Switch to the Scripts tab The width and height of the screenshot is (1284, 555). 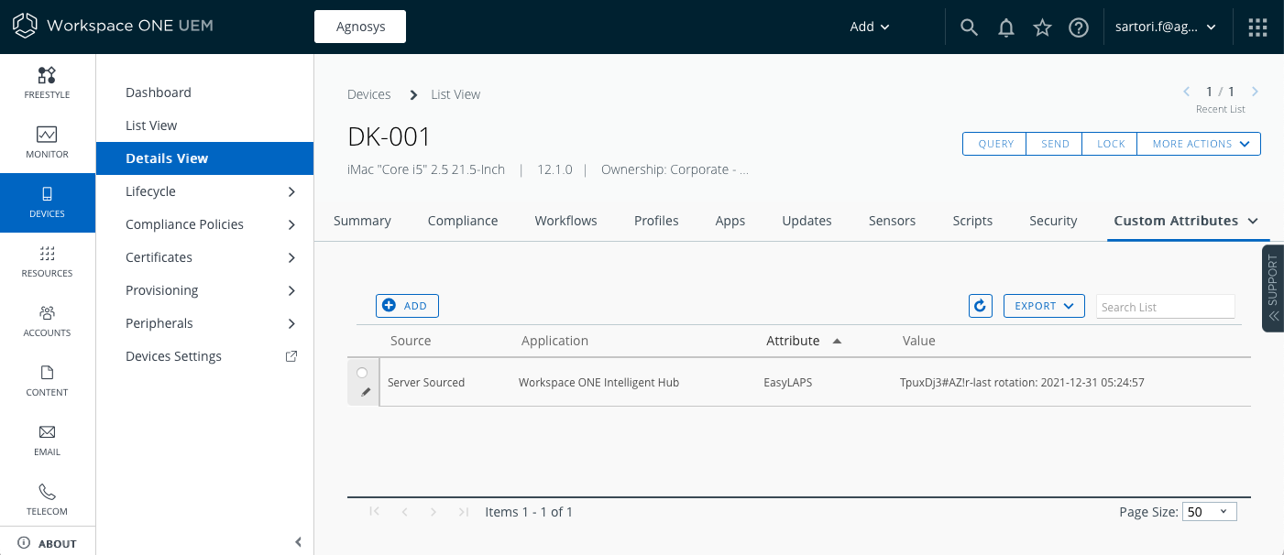pos(972,221)
